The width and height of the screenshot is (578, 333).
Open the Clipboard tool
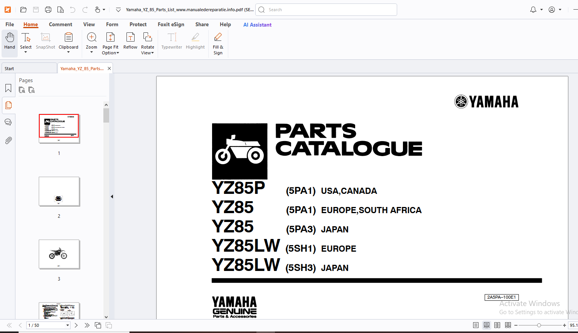coord(69,40)
